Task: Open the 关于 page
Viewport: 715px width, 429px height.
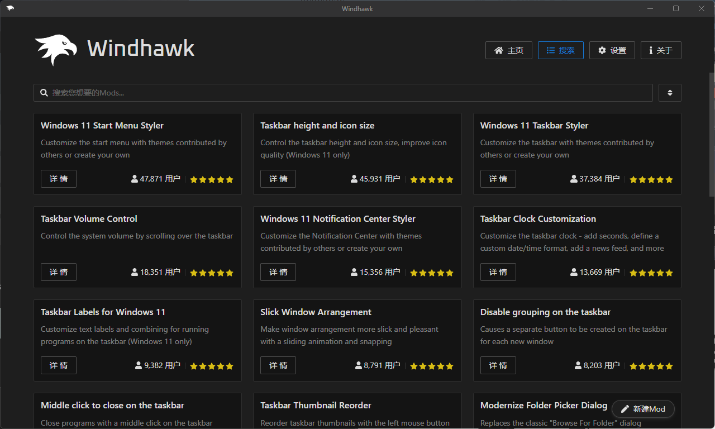Action: 661,50
